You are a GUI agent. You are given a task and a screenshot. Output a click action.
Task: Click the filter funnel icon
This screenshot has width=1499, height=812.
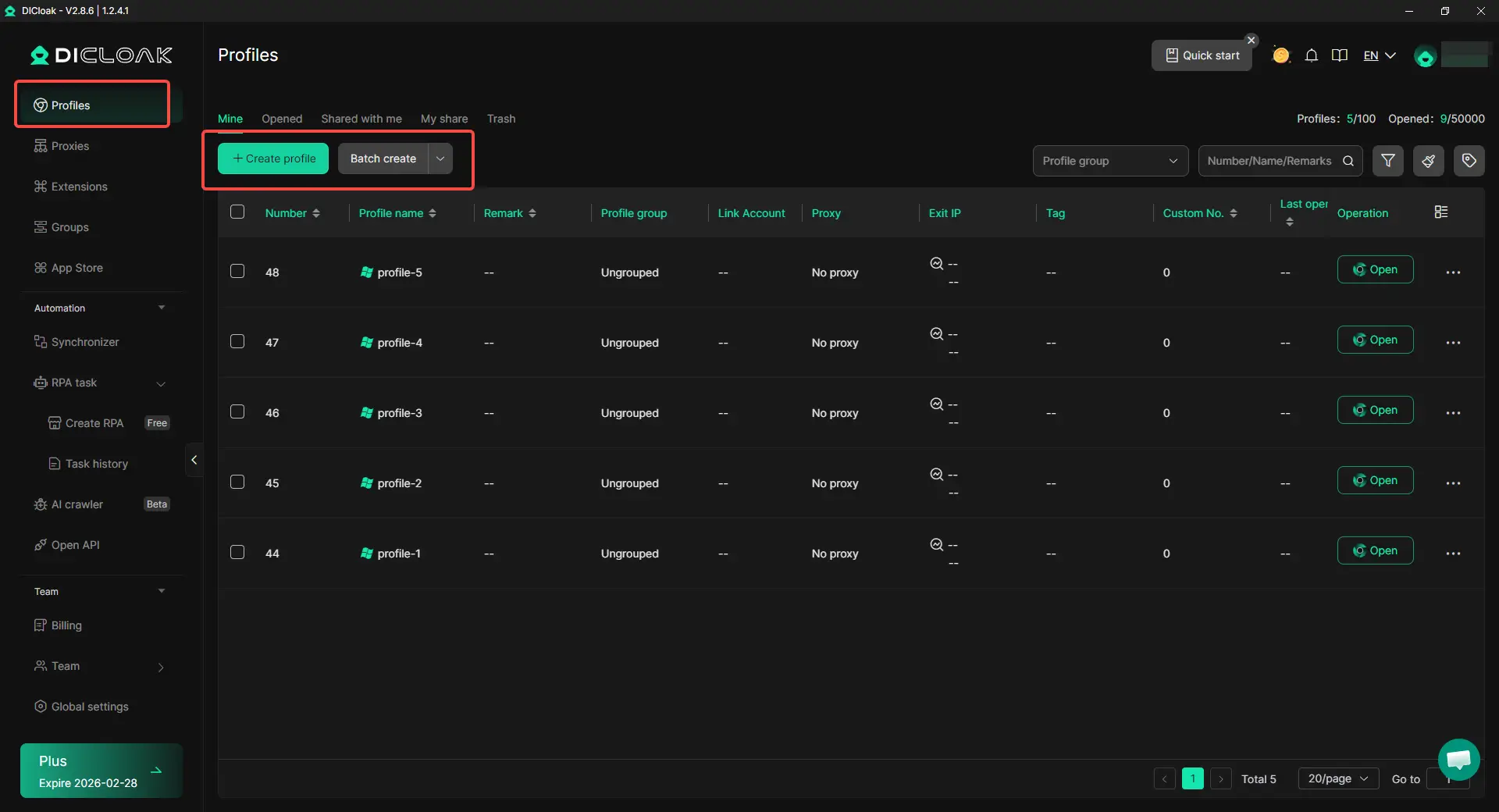[x=1387, y=161]
